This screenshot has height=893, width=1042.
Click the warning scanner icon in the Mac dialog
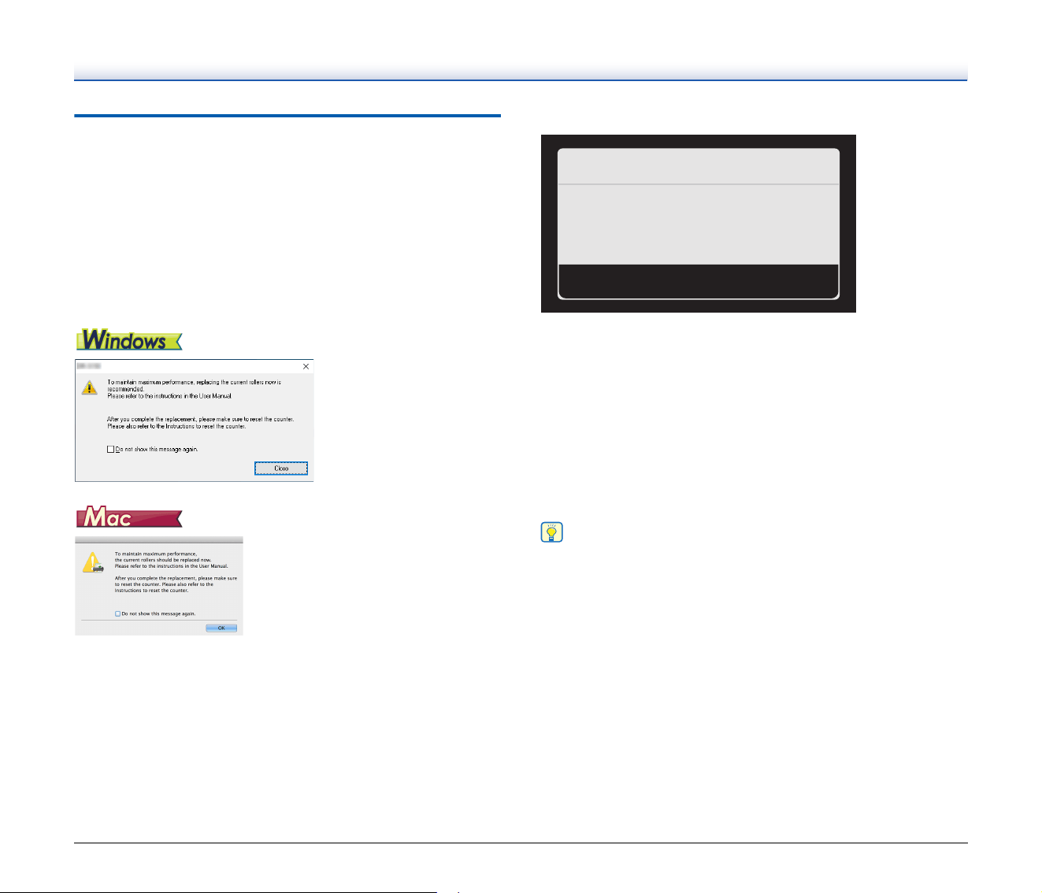coord(93,562)
